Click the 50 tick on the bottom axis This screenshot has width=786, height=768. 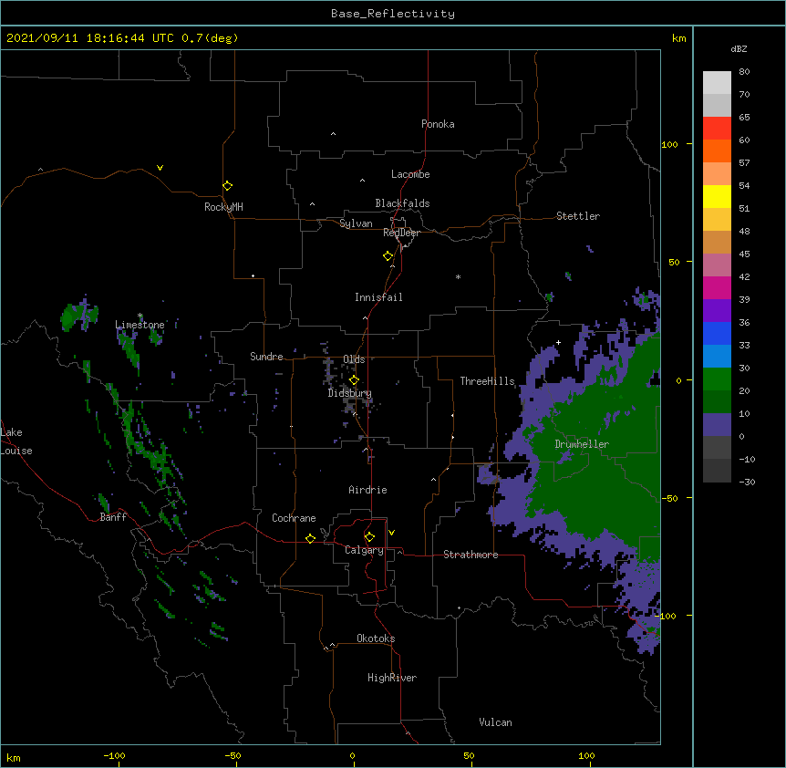pyautogui.click(x=469, y=755)
